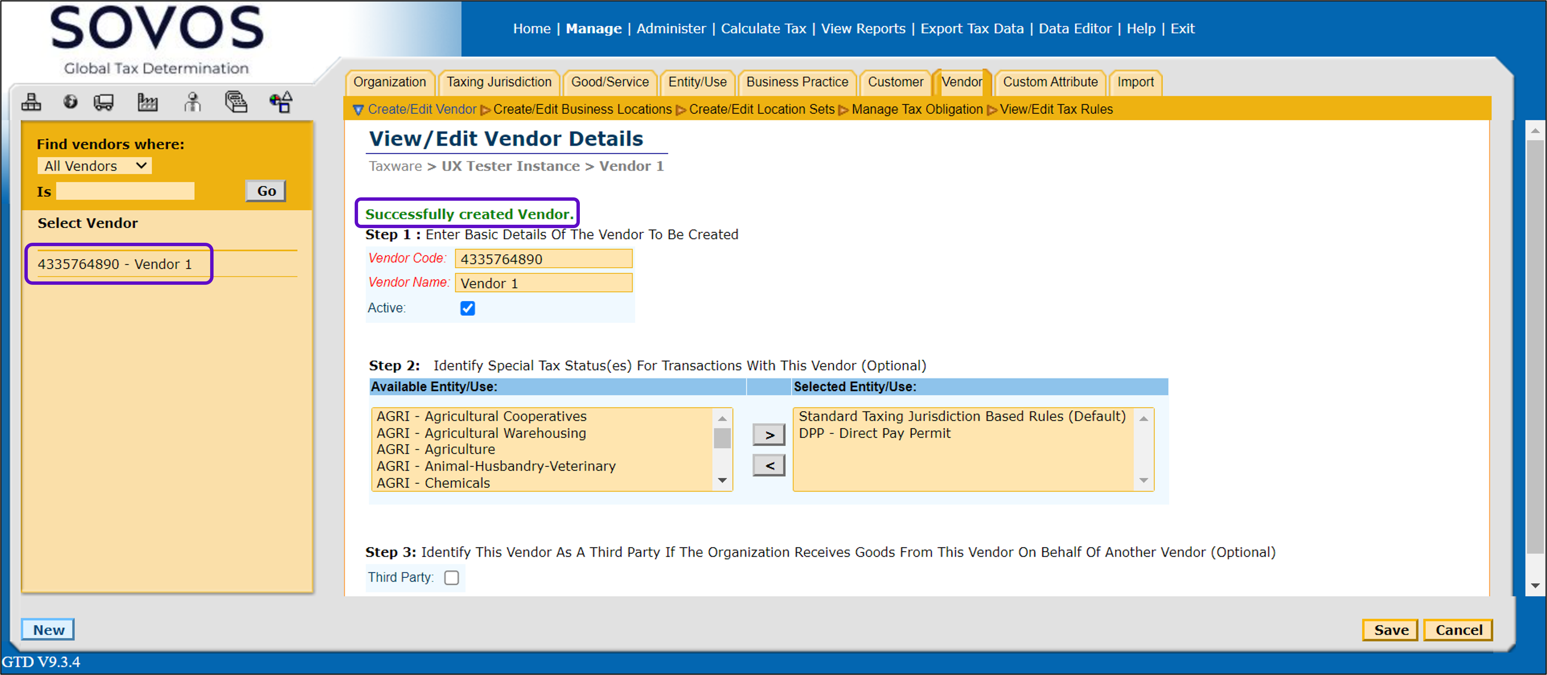Image resolution: width=1547 pixels, height=675 pixels.
Task: Uncheck the Active checkbox
Action: coord(467,308)
